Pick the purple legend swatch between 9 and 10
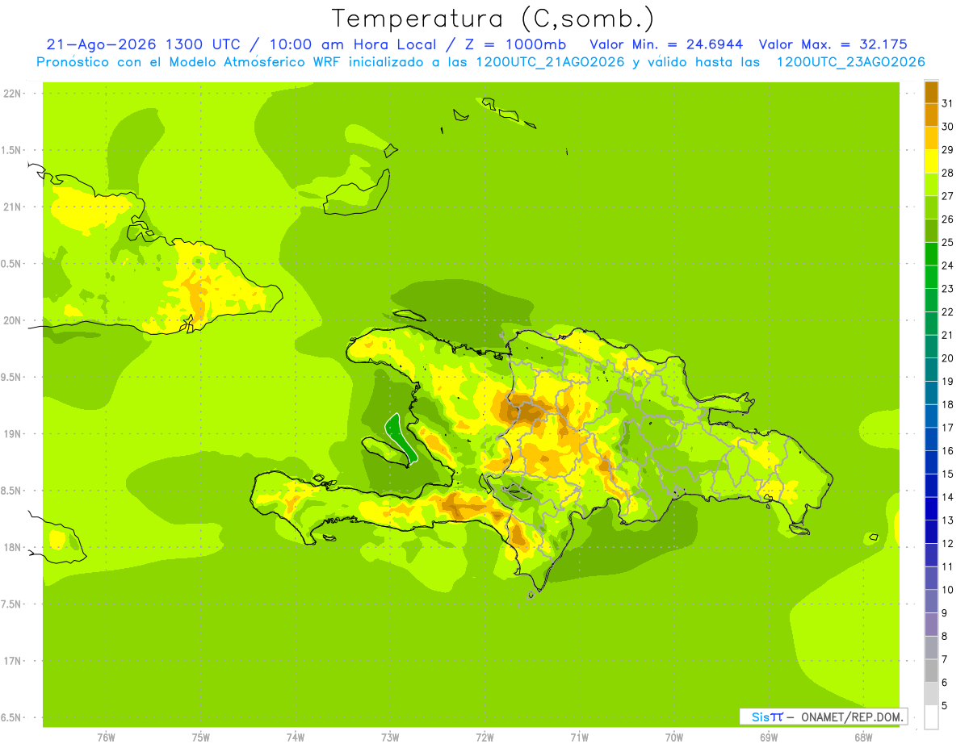 tap(931, 601)
